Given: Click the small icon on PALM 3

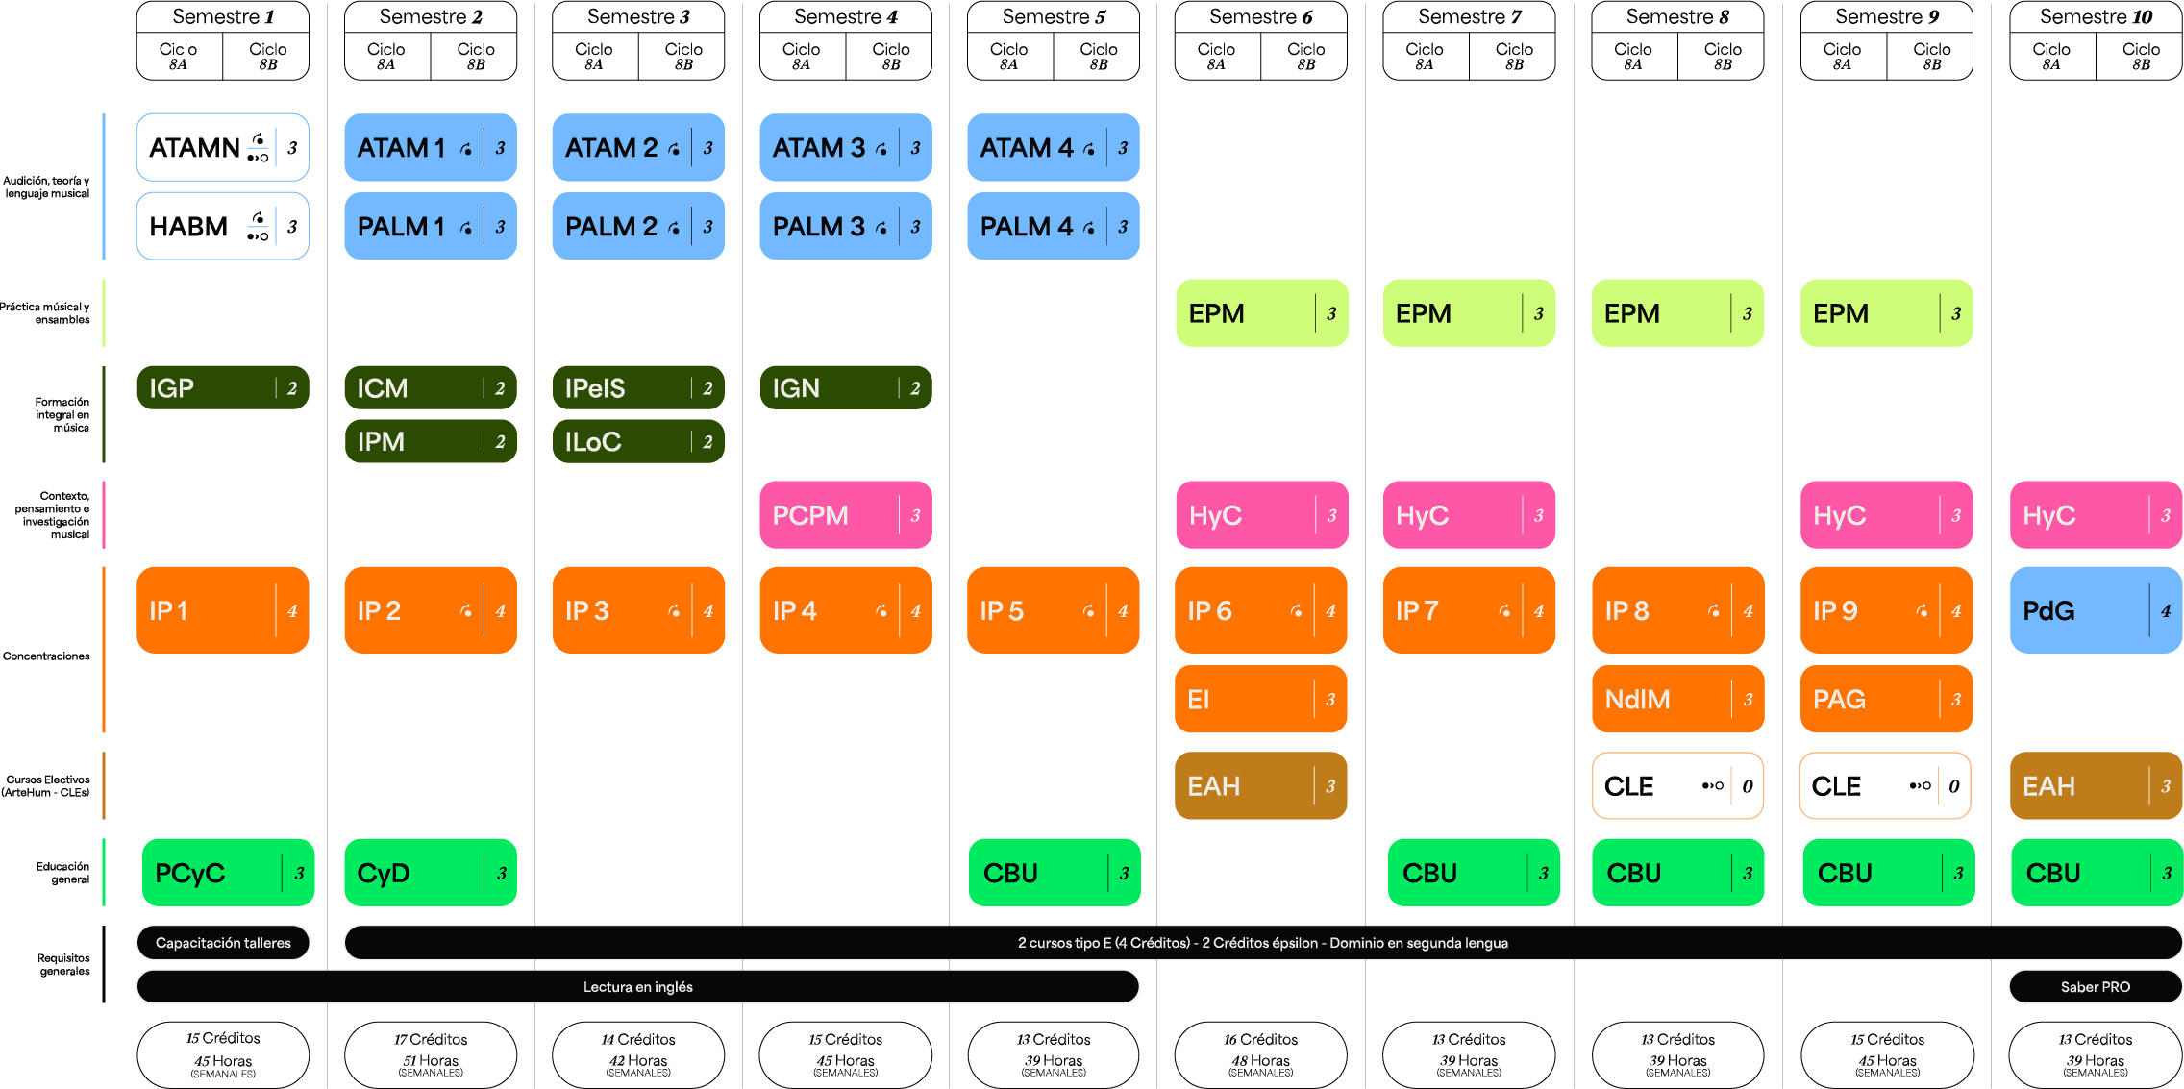Looking at the screenshot, I should (x=881, y=228).
